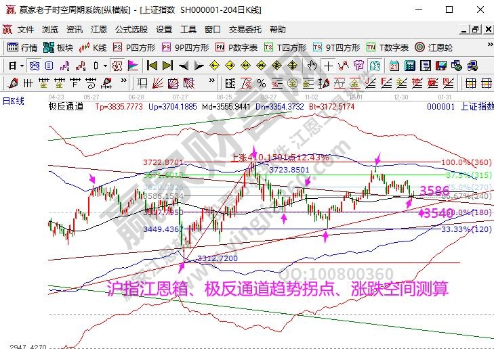Expand overflow chevron after the Gann box icons
This screenshot has width=494, height=349.
(212, 80)
